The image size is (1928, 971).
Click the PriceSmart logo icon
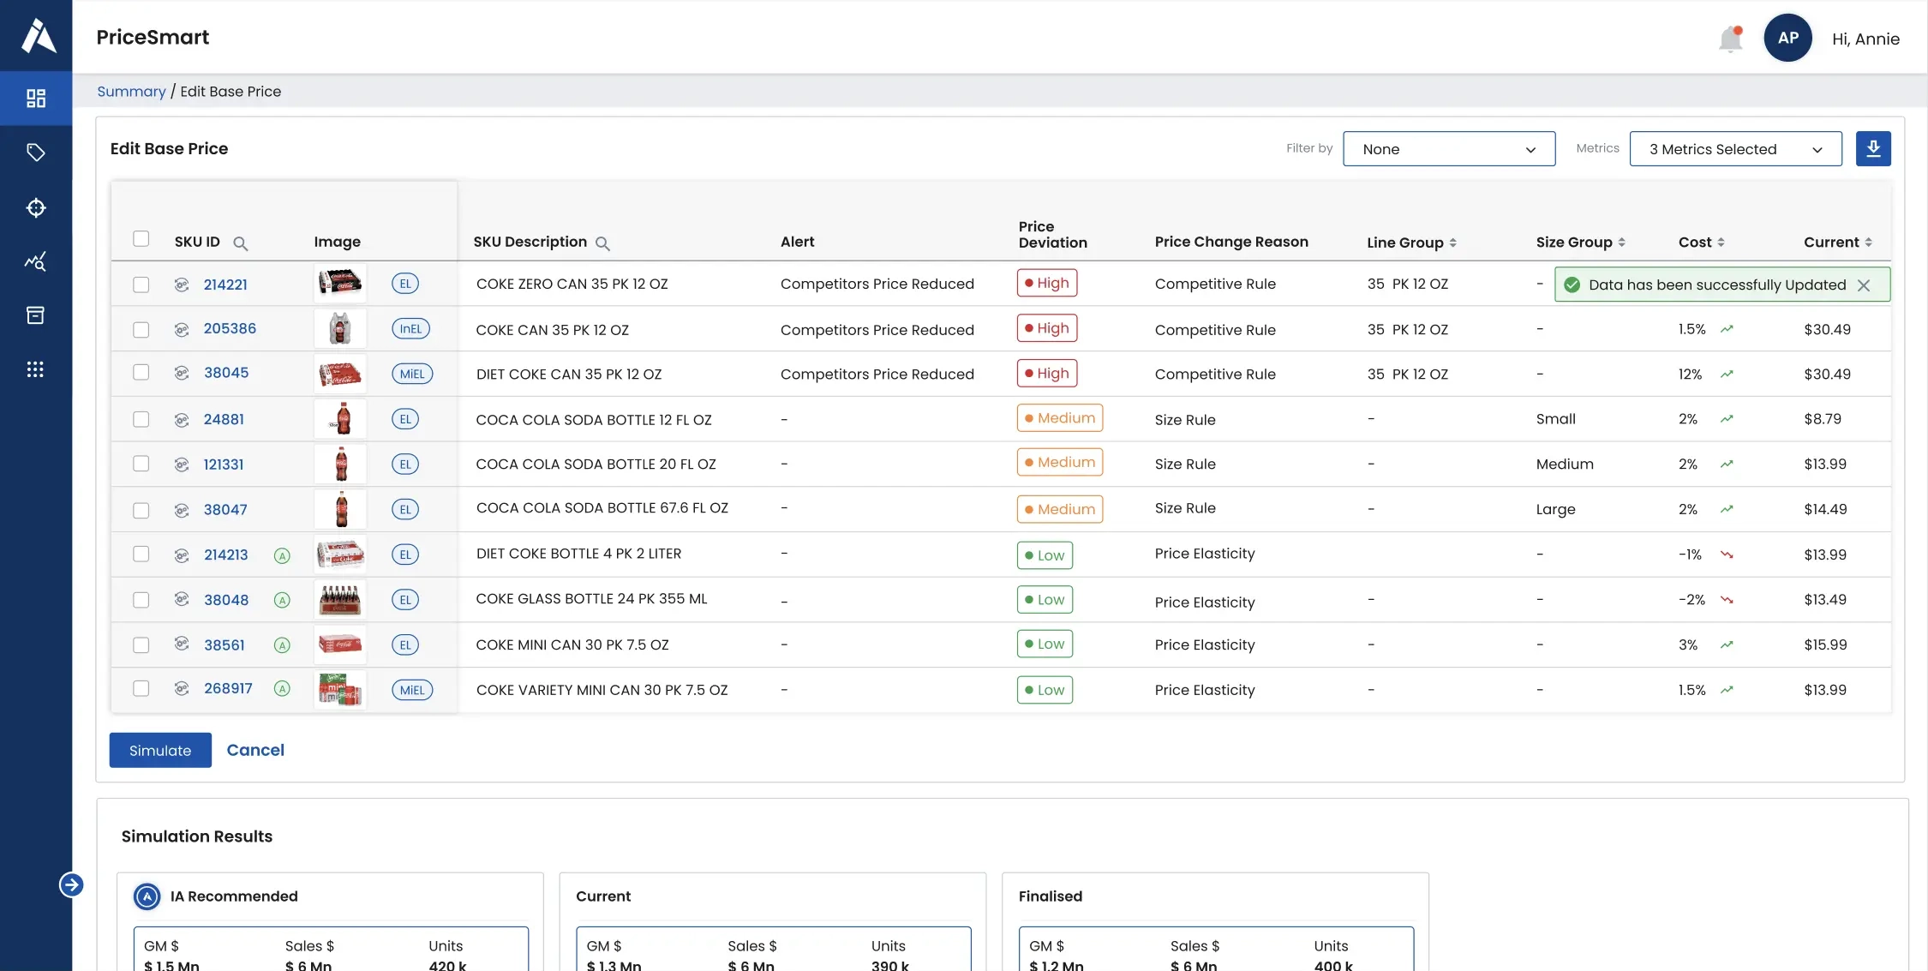38,36
